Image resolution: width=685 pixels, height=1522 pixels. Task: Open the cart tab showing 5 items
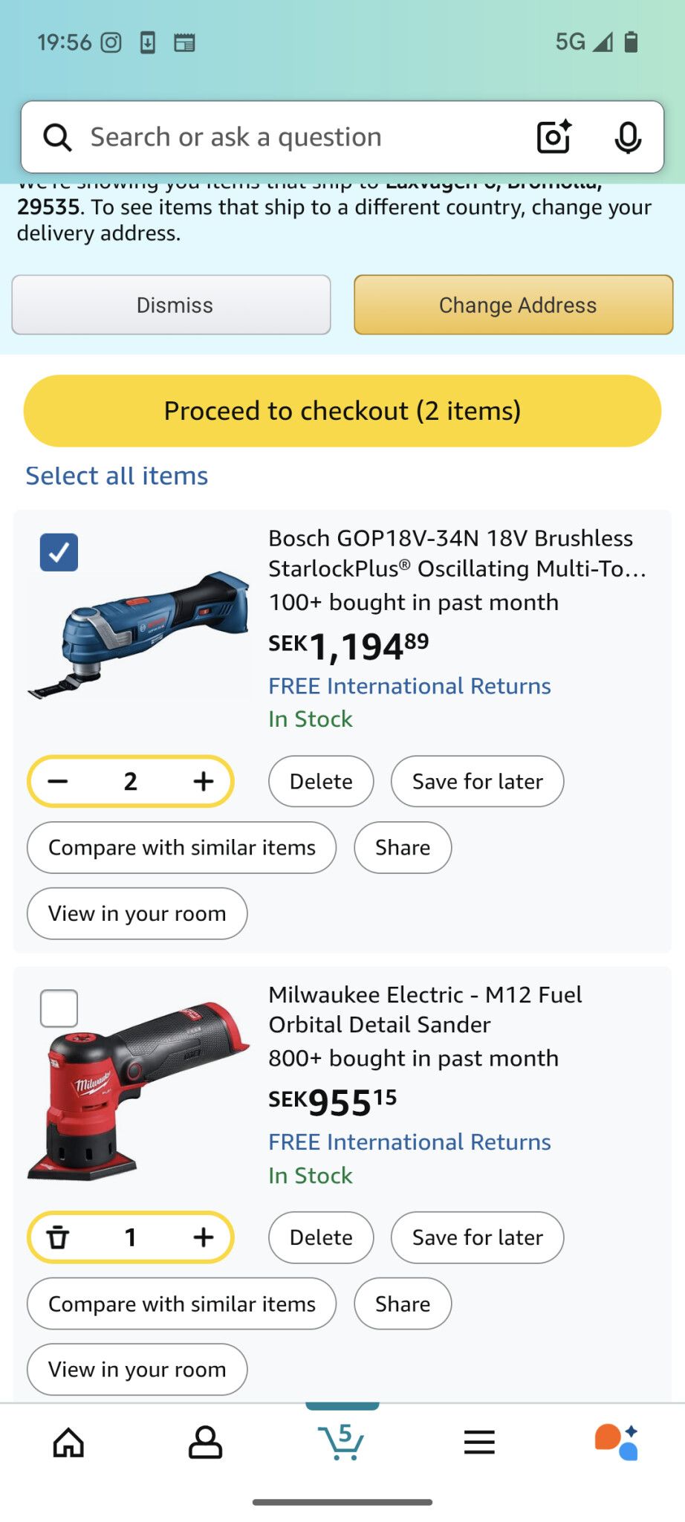[342, 1442]
